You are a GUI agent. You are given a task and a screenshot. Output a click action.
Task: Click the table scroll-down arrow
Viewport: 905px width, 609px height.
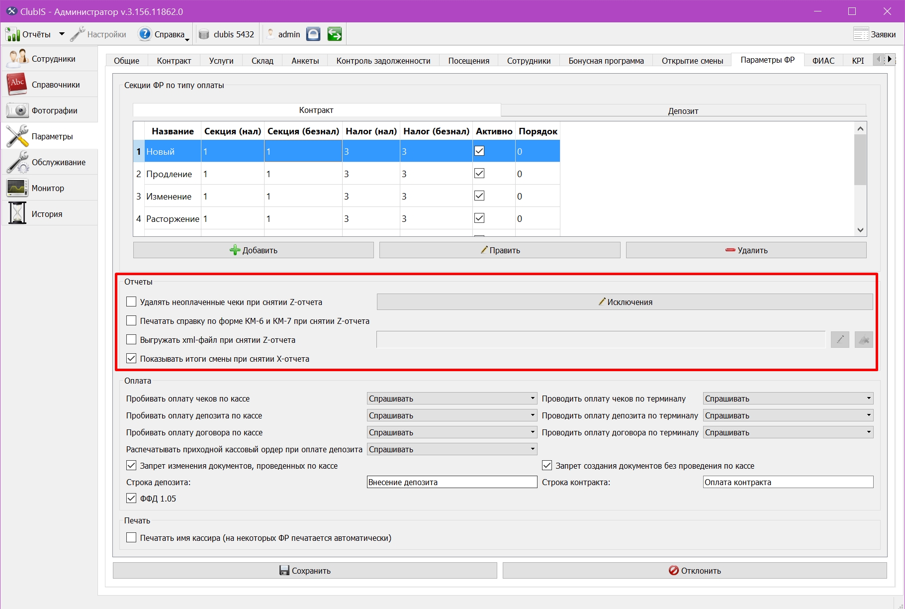coord(860,230)
